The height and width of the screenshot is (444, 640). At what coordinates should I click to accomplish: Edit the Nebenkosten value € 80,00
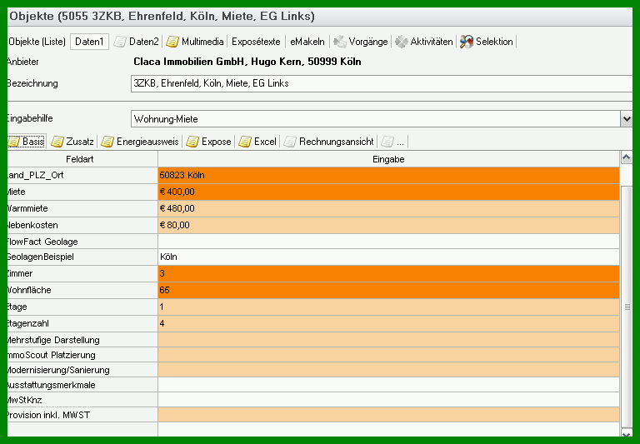tap(388, 225)
